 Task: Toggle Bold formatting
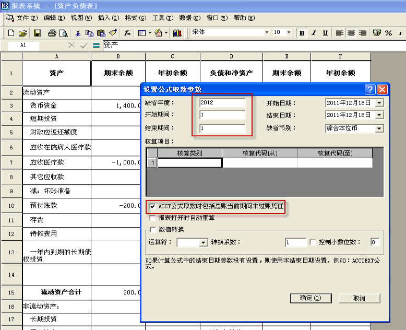(x=302, y=33)
